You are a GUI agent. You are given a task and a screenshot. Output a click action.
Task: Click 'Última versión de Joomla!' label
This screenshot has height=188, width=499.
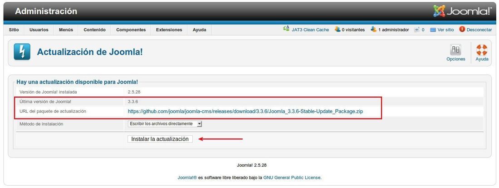(x=45, y=102)
